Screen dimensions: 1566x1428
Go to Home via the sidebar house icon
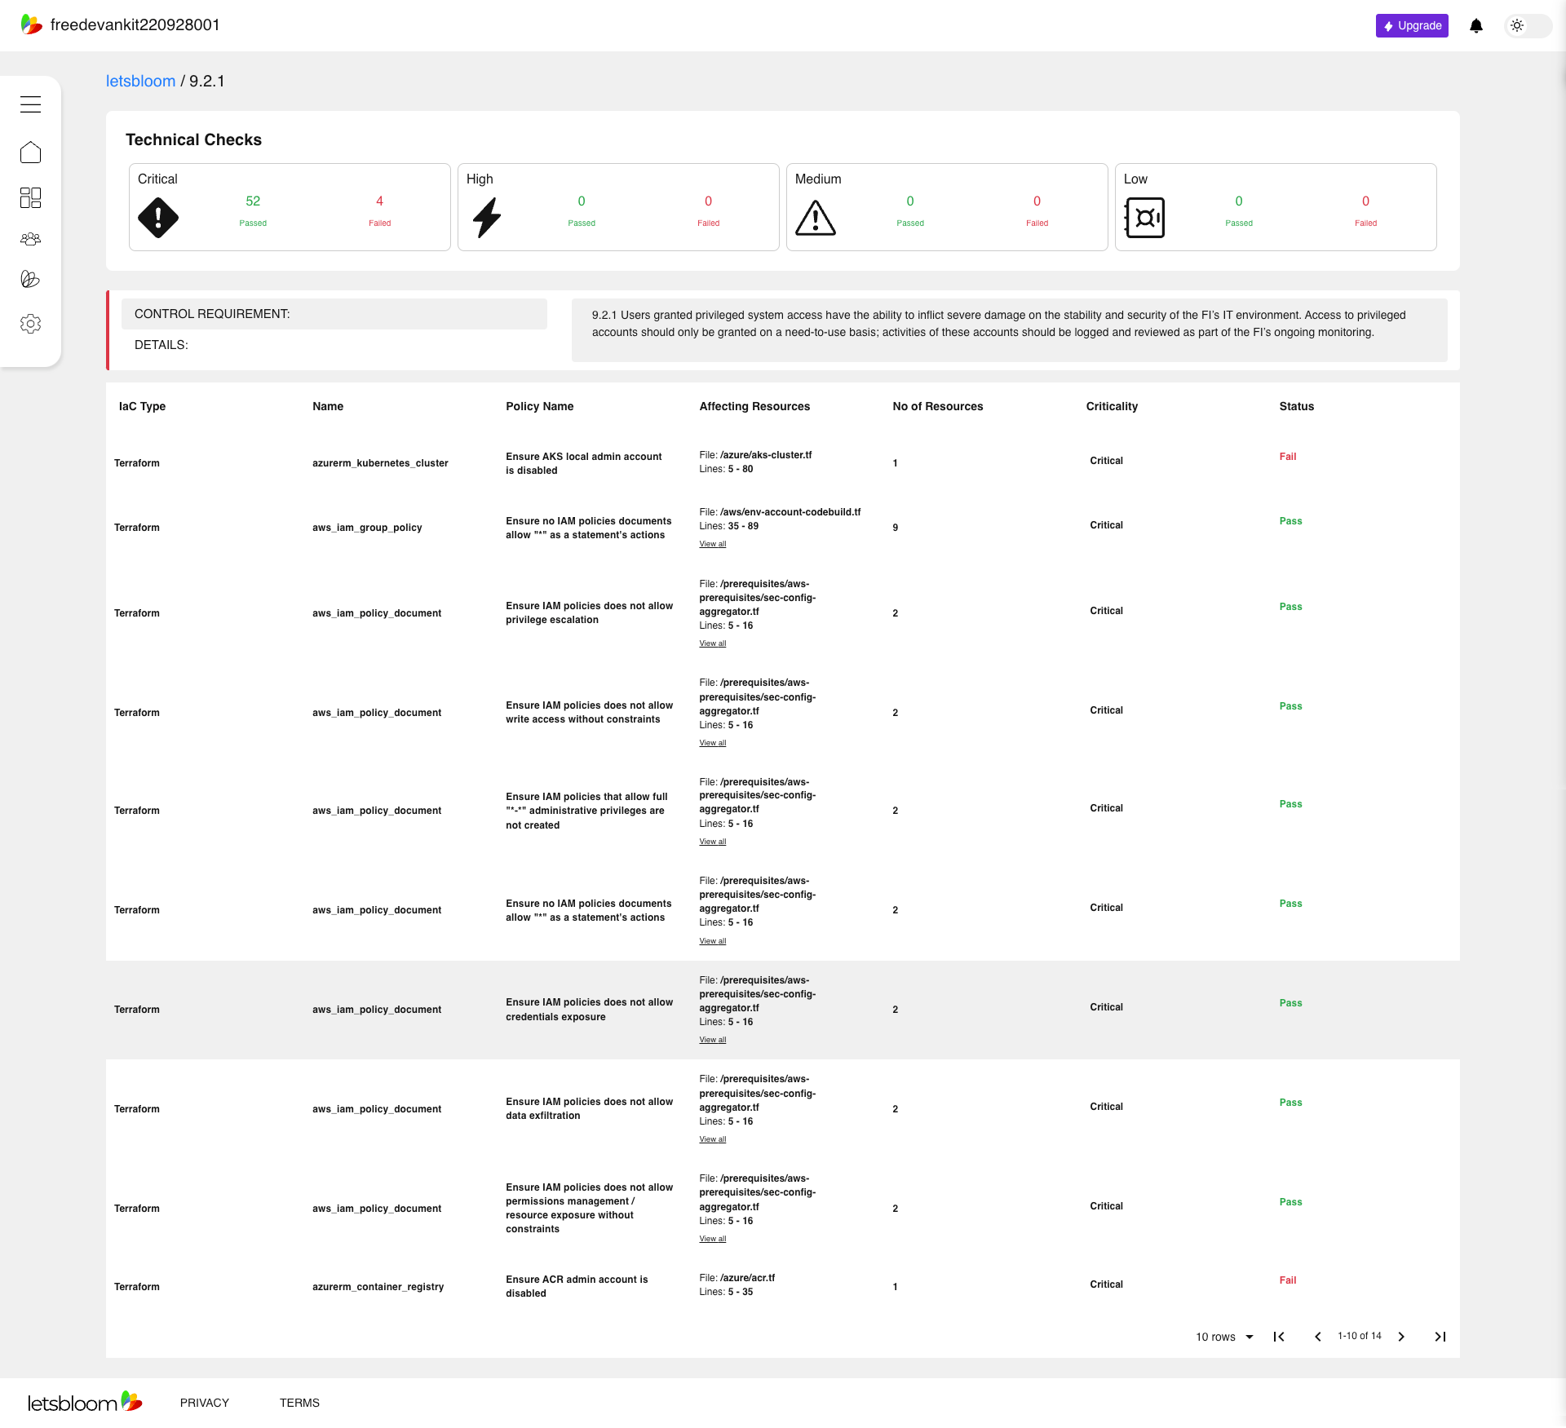tap(30, 153)
